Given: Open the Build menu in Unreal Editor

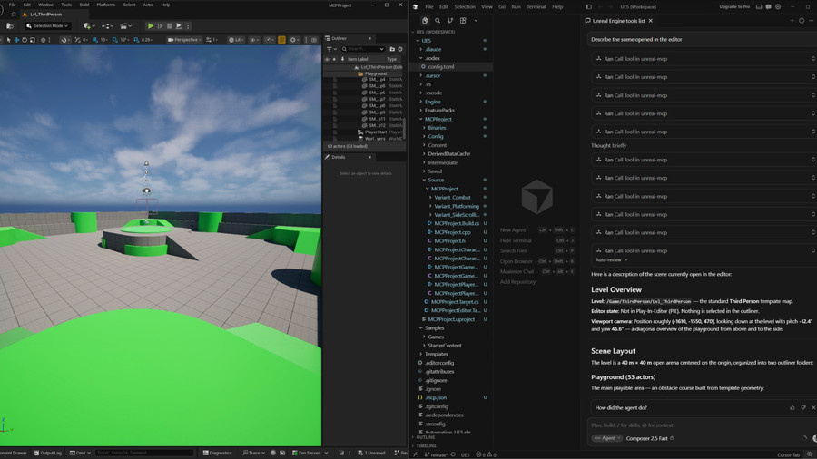Looking at the screenshot, I should coord(84,5).
